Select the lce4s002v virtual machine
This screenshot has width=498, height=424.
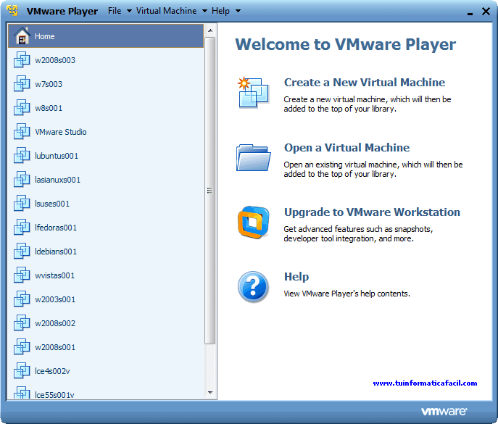click(x=105, y=371)
